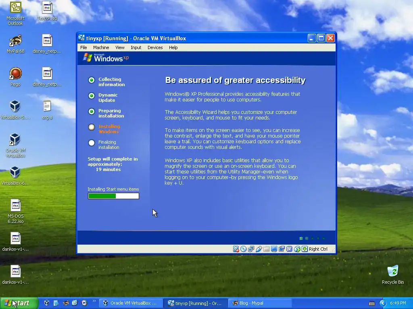Open the Machine menu
This screenshot has height=309, width=413.
coord(101,47)
